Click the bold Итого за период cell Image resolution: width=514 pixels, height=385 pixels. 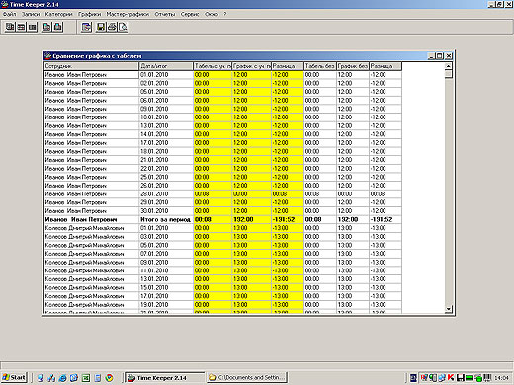(x=166, y=219)
